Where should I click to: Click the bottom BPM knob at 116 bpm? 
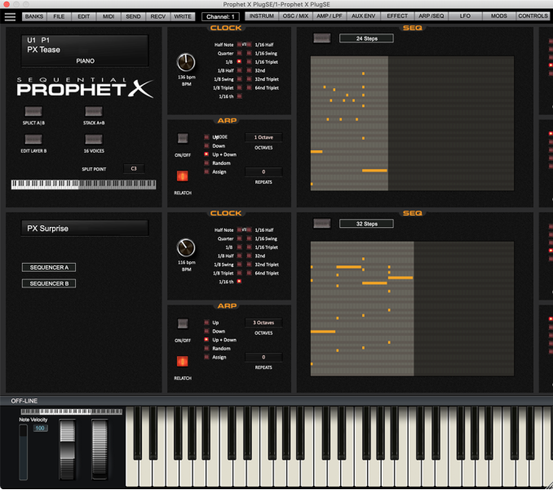[186, 248]
